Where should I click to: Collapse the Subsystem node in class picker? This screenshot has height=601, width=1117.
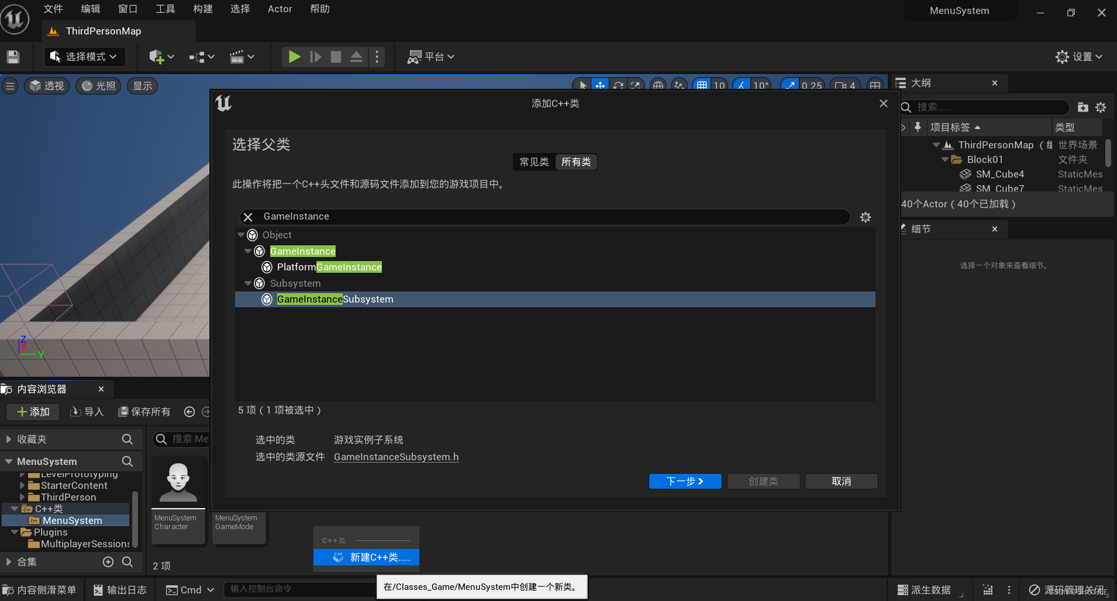pyautogui.click(x=248, y=283)
